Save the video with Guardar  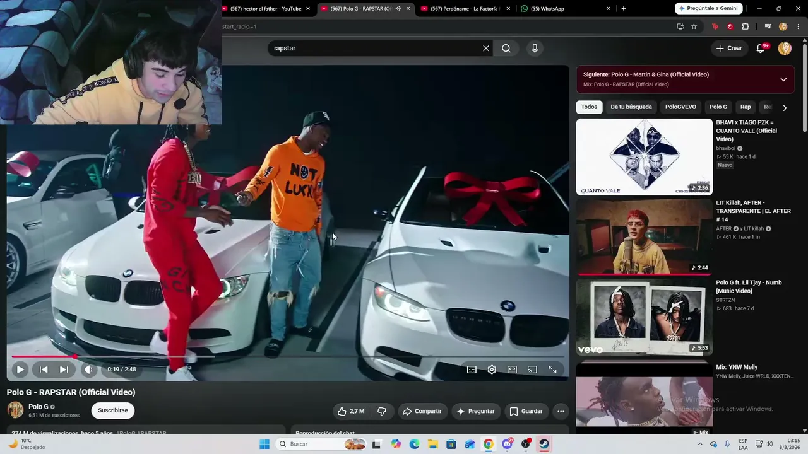point(526,411)
